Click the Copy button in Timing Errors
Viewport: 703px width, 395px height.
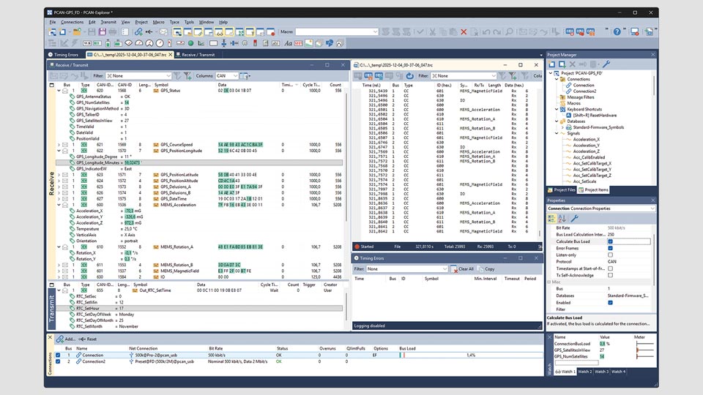click(x=486, y=269)
